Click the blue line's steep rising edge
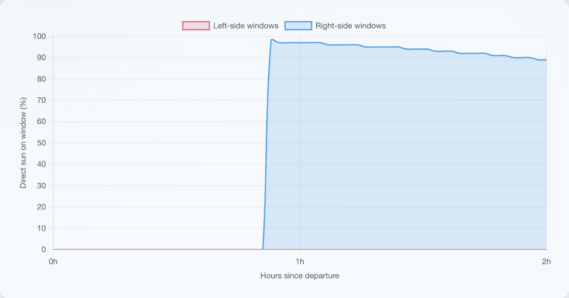Image resolution: width=569 pixels, height=298 pixels. [266, 143]
